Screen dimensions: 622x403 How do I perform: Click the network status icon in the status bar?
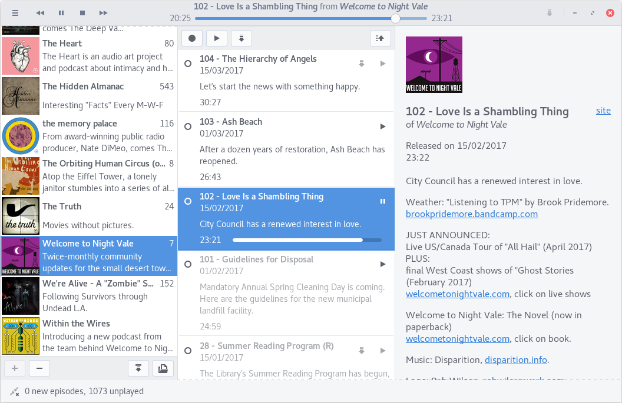[x=15, y=391]
